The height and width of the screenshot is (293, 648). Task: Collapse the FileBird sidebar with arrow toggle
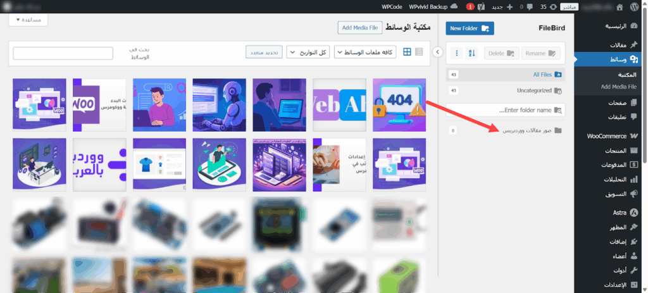click(438, 52)
